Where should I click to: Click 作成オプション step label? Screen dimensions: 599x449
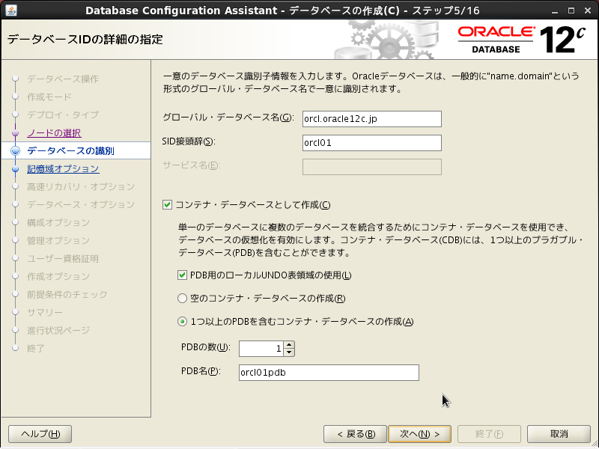coord(58,276)
